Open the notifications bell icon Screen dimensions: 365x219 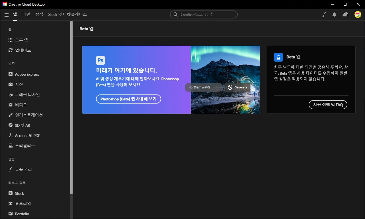coord(334,15)
